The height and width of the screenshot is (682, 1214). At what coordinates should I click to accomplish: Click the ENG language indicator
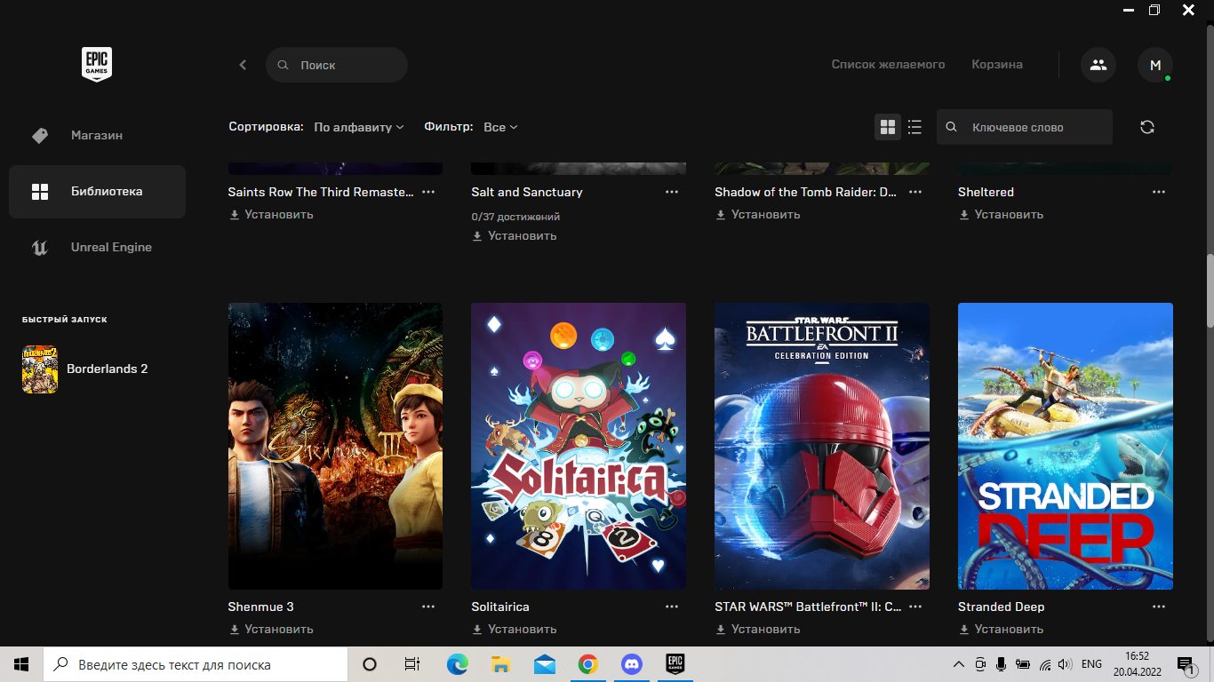coord(1091,664)
